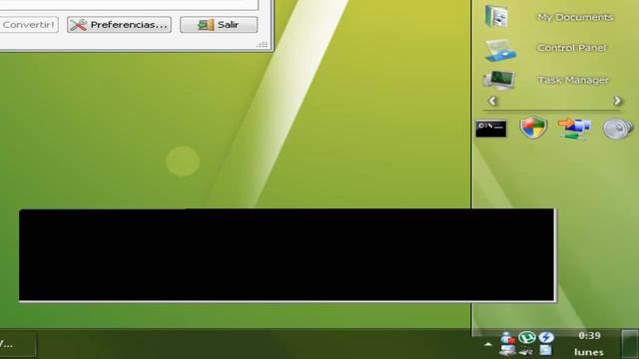This screenshot has height=359, width=639.
Task: Click the uTorrent tray icon
Action: (527, 337)
